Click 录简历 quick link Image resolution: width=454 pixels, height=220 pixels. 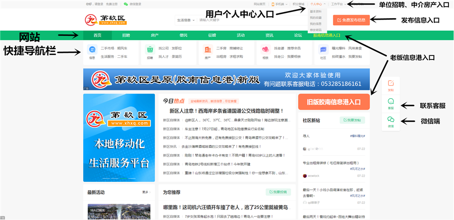click(x=177, y=56)
